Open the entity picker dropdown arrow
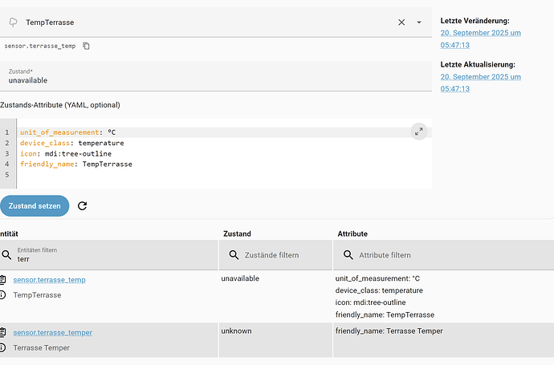The width and height of the screenshot is (554, 365). [x=418, y=22]
